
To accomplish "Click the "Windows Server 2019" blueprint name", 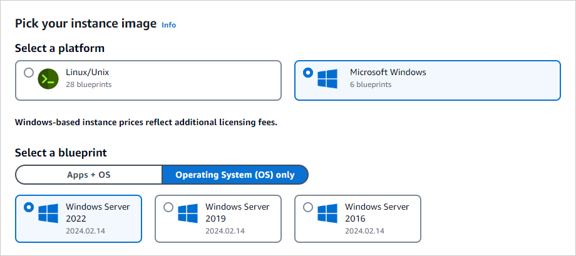I will tap(237, 213).
